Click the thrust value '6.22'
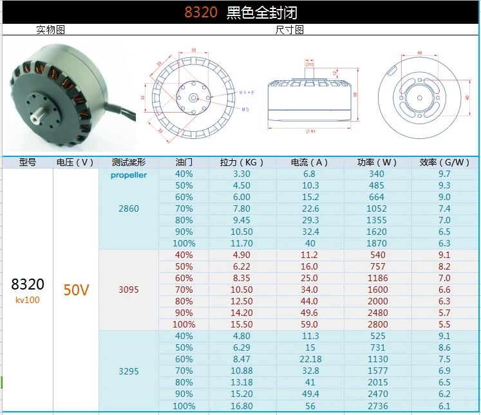 pos(241,266)
